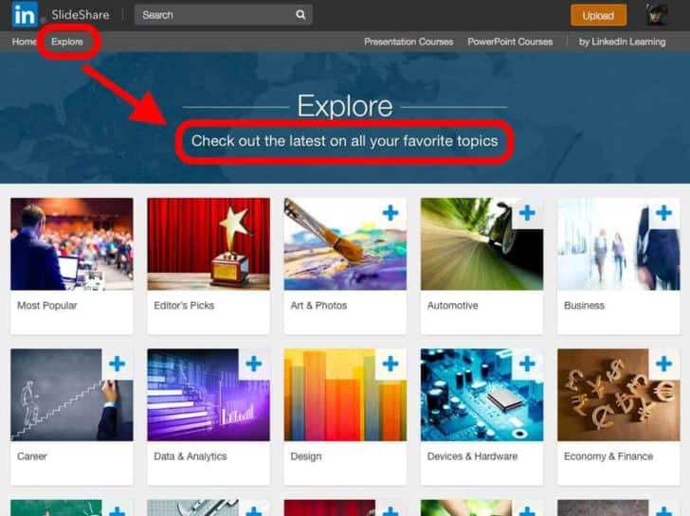Go to the Home menu item

(25, 42)
